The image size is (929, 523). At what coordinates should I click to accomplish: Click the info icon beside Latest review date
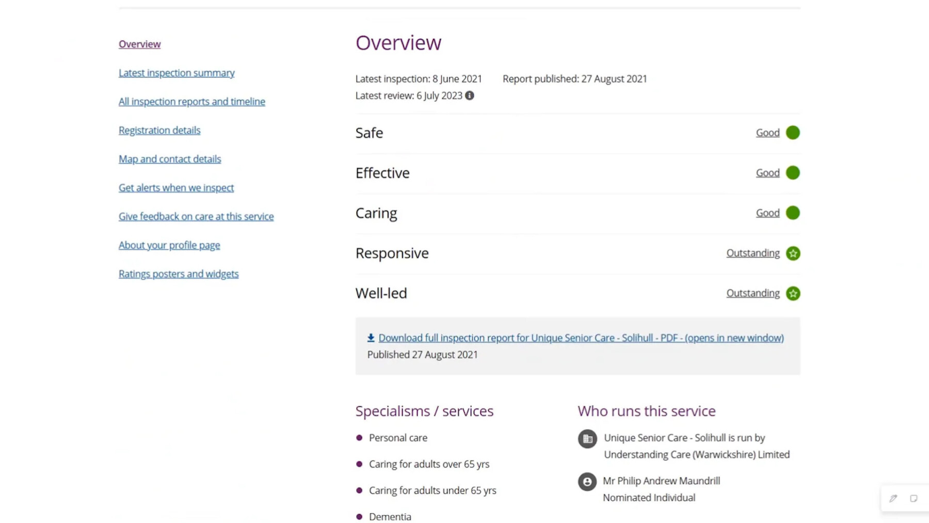point(469,96)
